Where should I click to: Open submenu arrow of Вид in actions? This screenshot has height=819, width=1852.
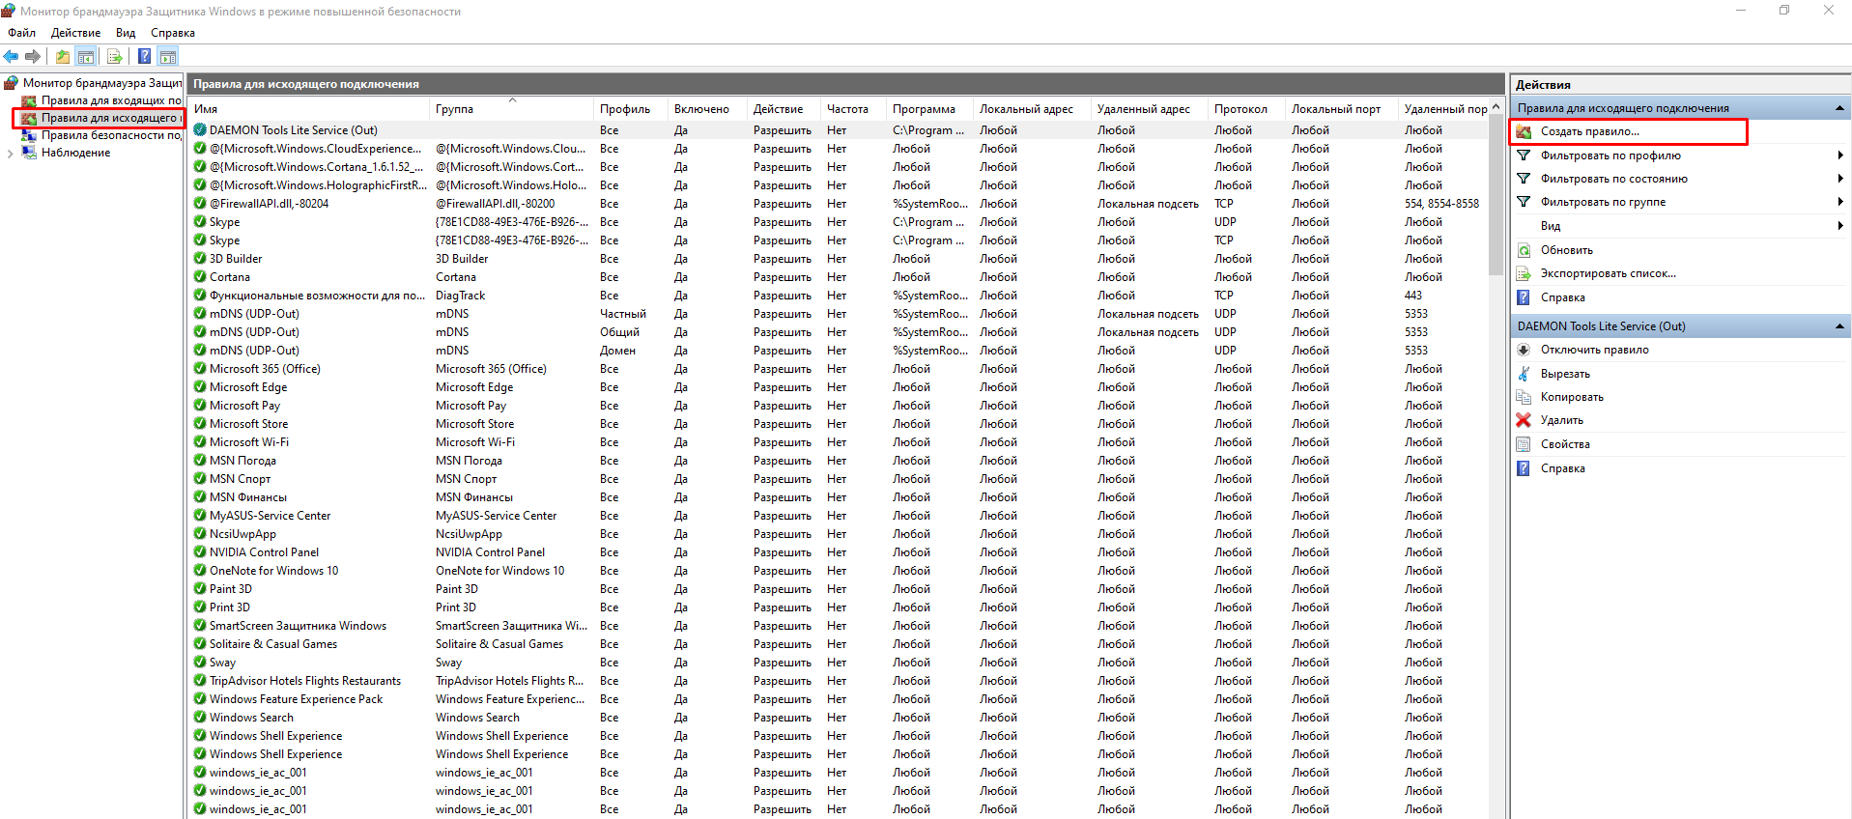coord(1840,226)
